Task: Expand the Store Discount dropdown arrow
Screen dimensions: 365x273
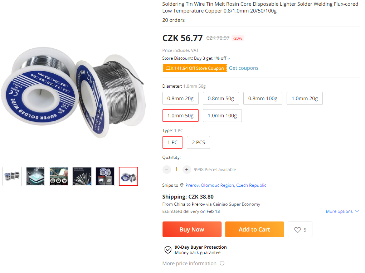Action: tap(229, 59)
